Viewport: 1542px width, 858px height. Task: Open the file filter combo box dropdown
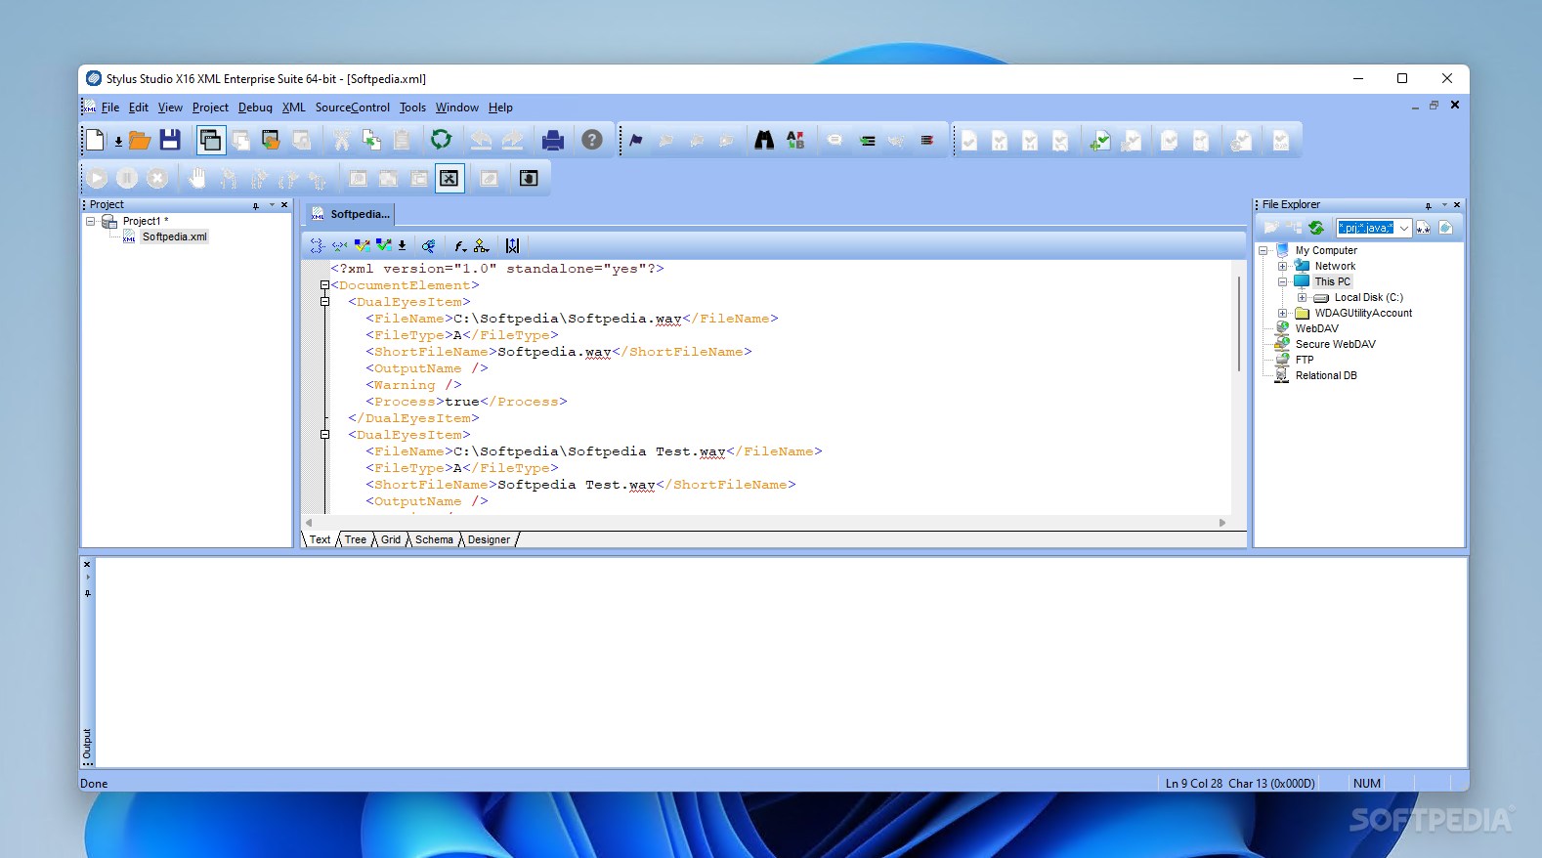[x=1404, y=228]
